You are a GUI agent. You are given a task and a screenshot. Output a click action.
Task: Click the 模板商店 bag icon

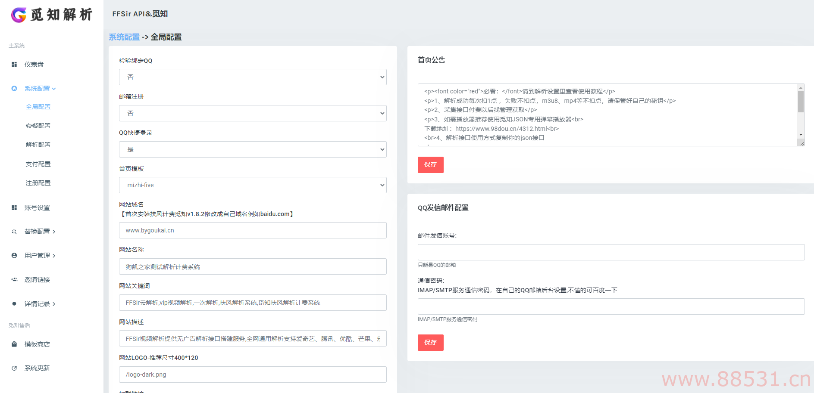click(x=14, y=344)
